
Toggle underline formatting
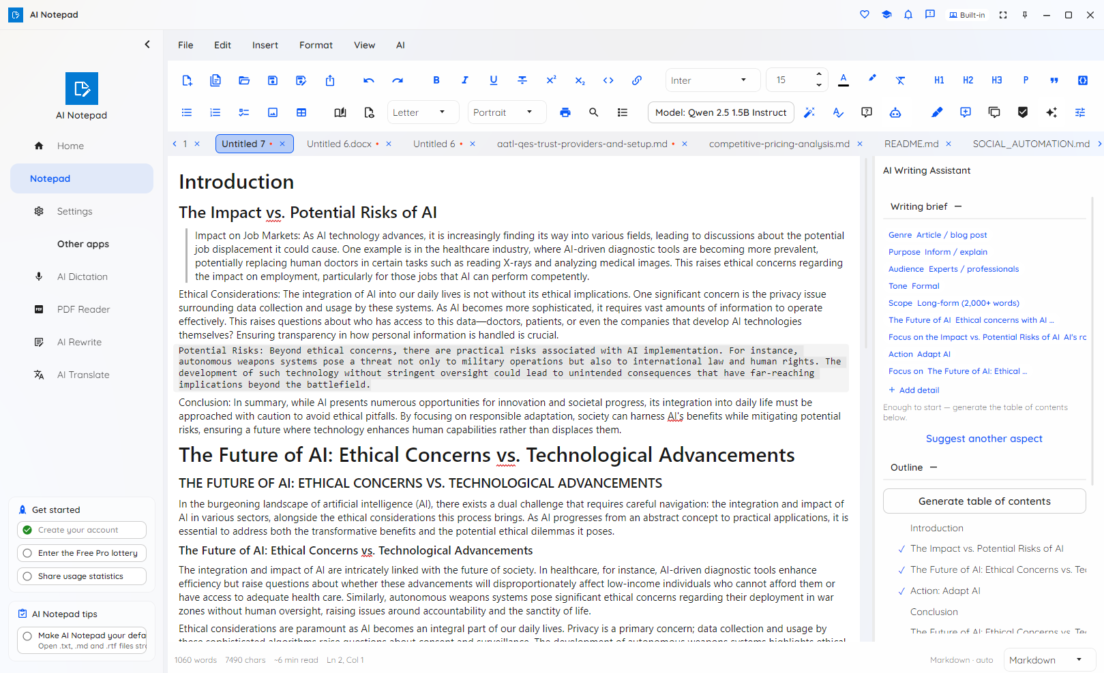494,80
